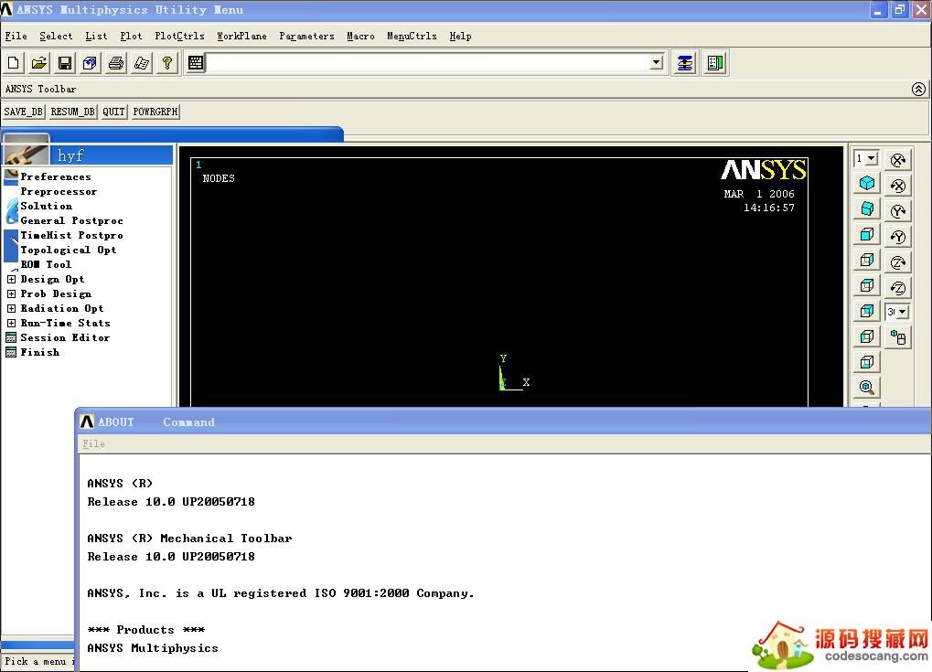Click the magnifier Fit View icon
The width and height of the screenshot is (932, 672).
coord(867,388)
